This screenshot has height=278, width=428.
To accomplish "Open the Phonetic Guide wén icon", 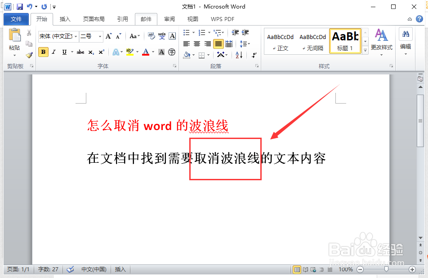I will point(161,36).
